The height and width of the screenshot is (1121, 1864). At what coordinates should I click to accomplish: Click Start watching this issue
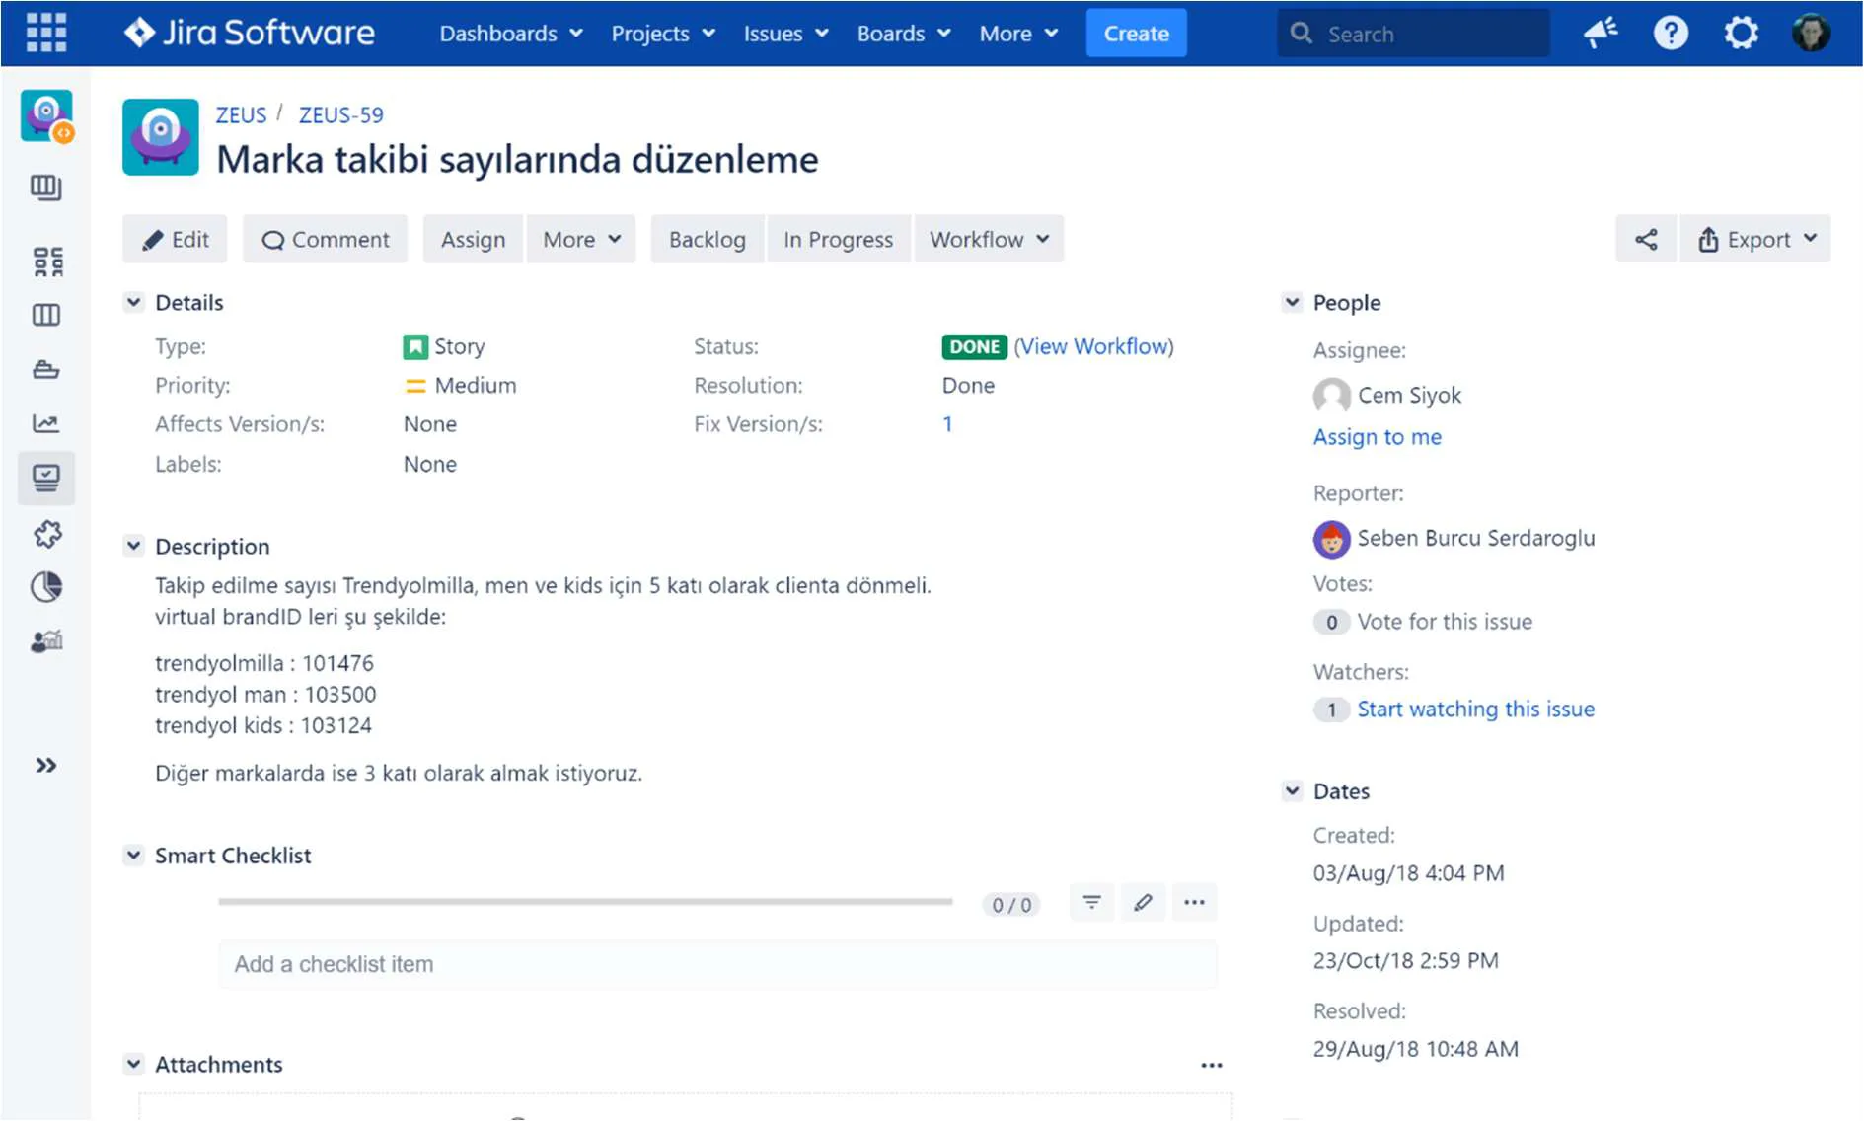[1475, 710]
